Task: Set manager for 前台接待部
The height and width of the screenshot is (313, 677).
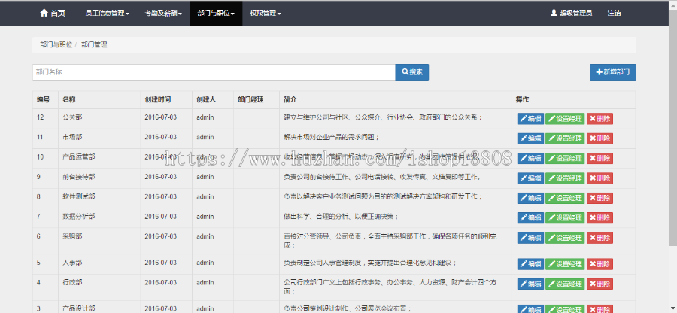Action: coord(565,178)
